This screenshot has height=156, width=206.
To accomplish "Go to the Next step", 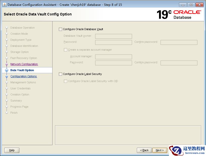I will 160,150.
